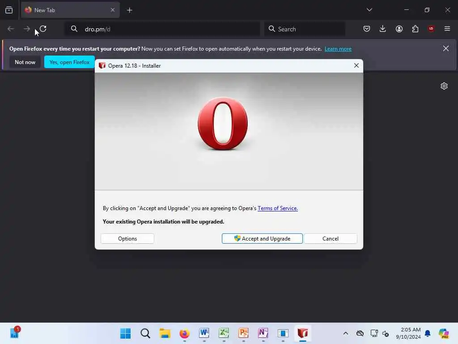
Task: Go forward in Firefox
Action: pos(26,29)
